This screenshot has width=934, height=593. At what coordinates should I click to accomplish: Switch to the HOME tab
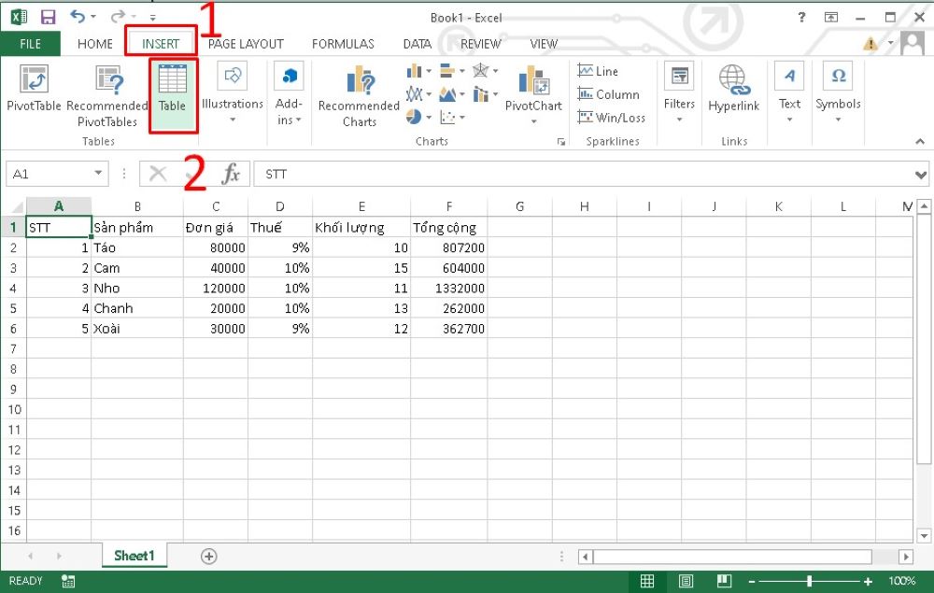(x=95, y=44)
